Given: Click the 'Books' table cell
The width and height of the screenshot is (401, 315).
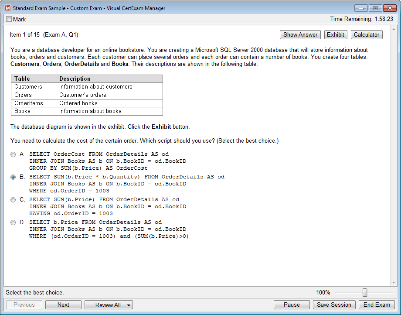Looking at the screenshot, I should pos(34,111).
